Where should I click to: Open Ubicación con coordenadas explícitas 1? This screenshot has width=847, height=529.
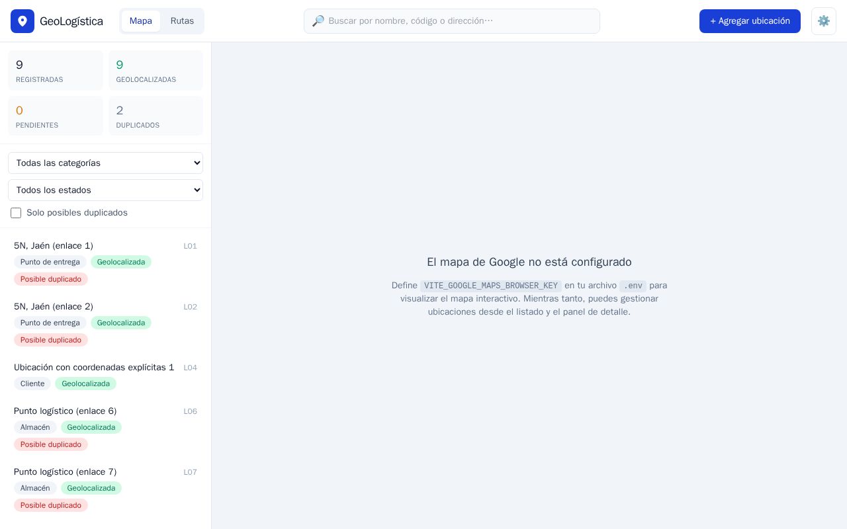pyautogui.click(x=105, y=376)
